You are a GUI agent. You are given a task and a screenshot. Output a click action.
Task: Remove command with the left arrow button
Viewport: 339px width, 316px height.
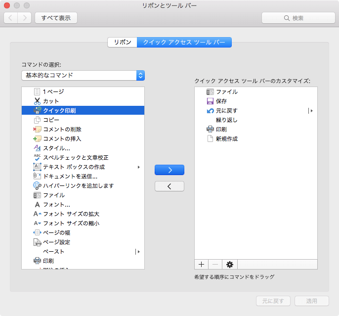(x=169, y=186)
